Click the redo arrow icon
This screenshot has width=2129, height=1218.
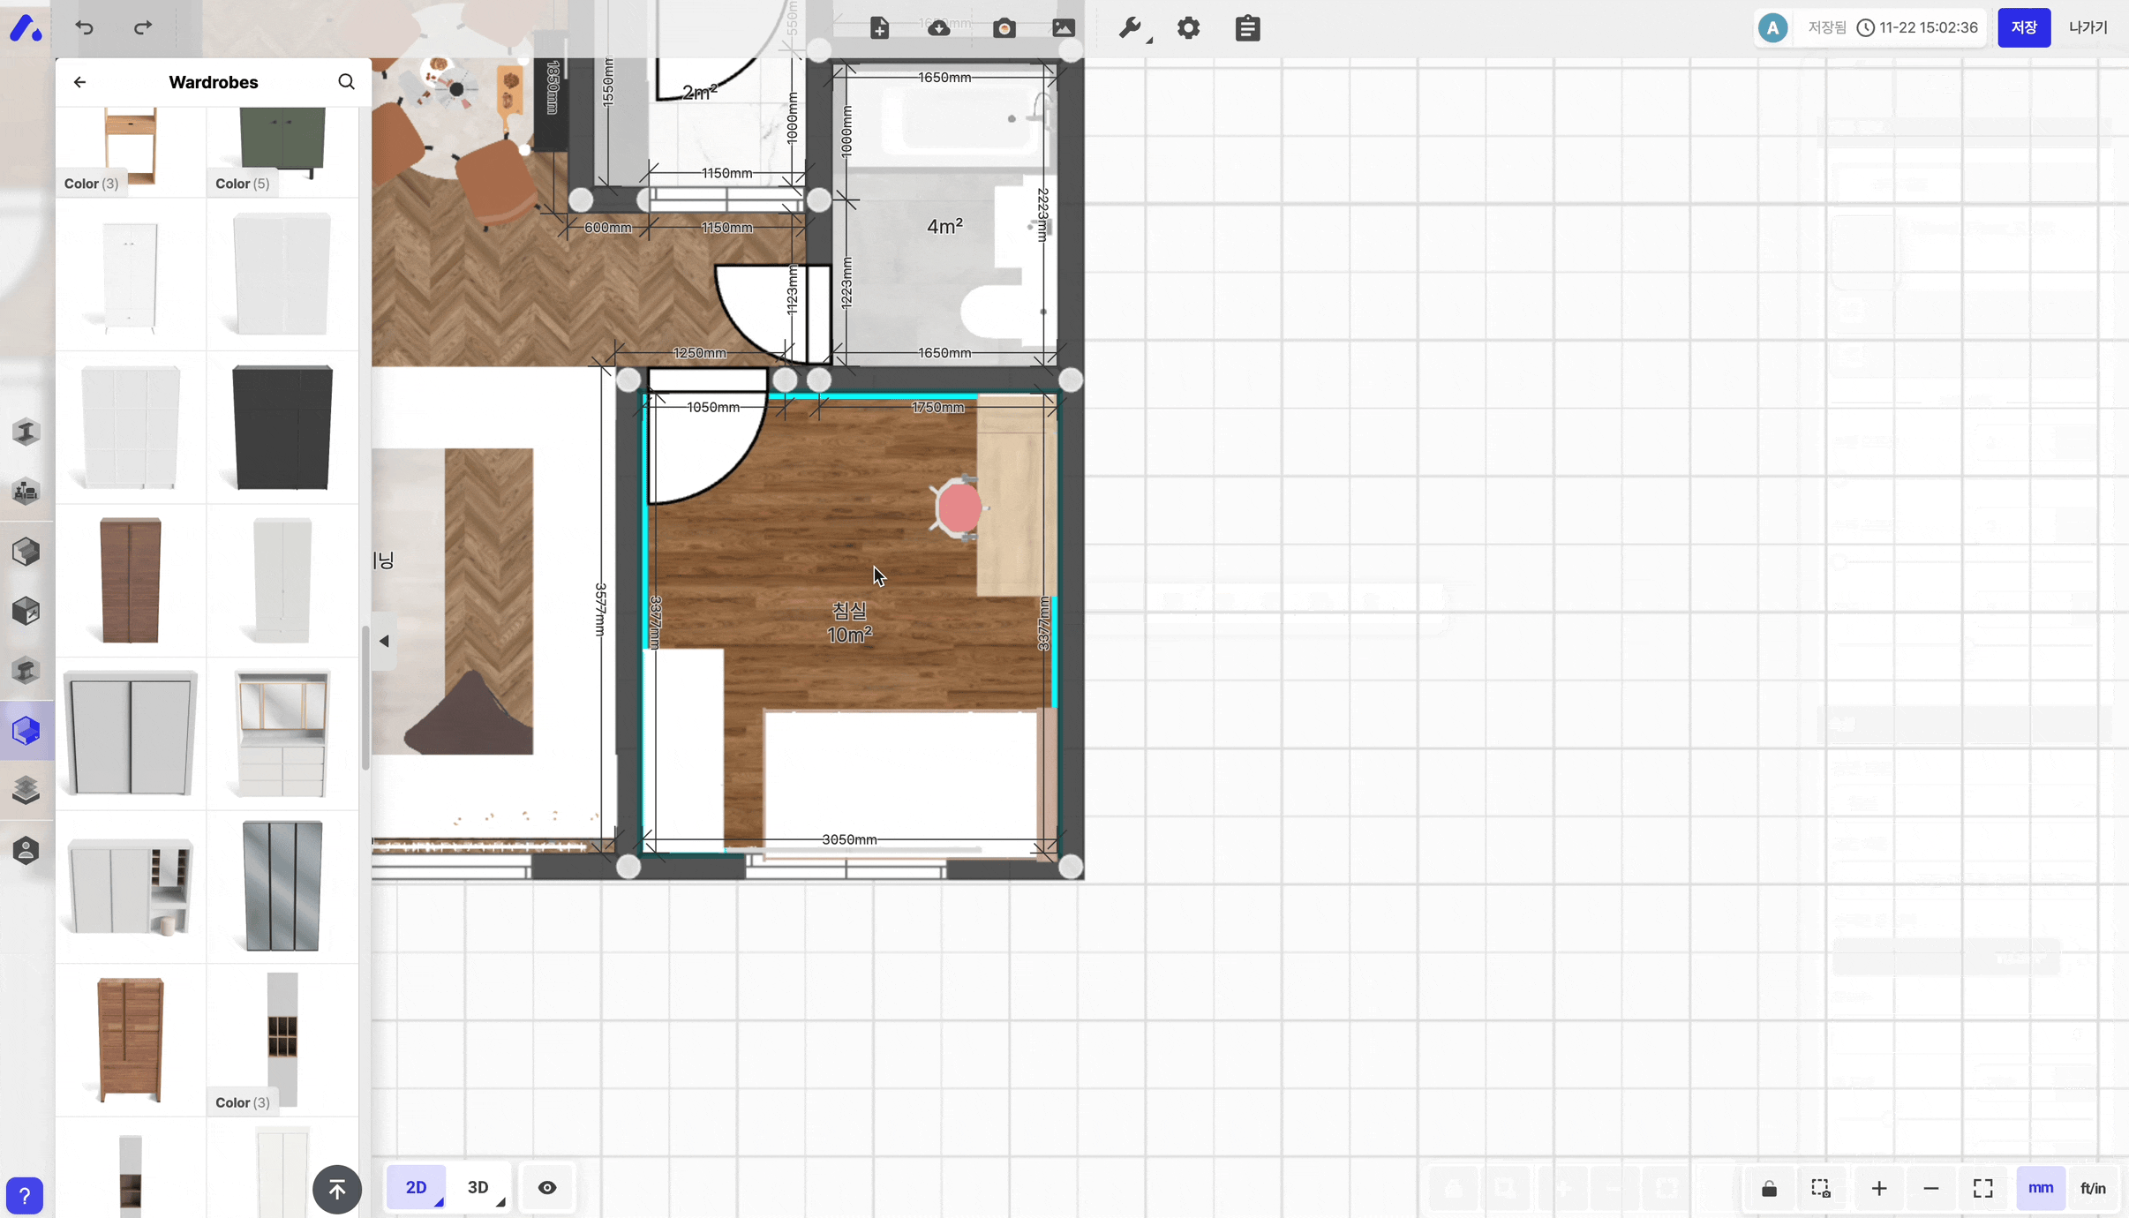(143, 28)
